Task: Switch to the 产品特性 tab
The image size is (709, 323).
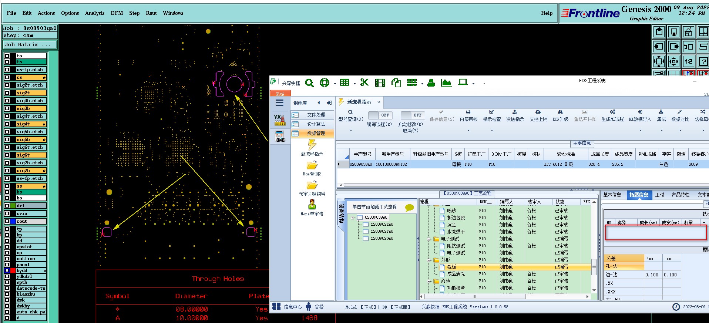Action: click(x=681, y=195)
